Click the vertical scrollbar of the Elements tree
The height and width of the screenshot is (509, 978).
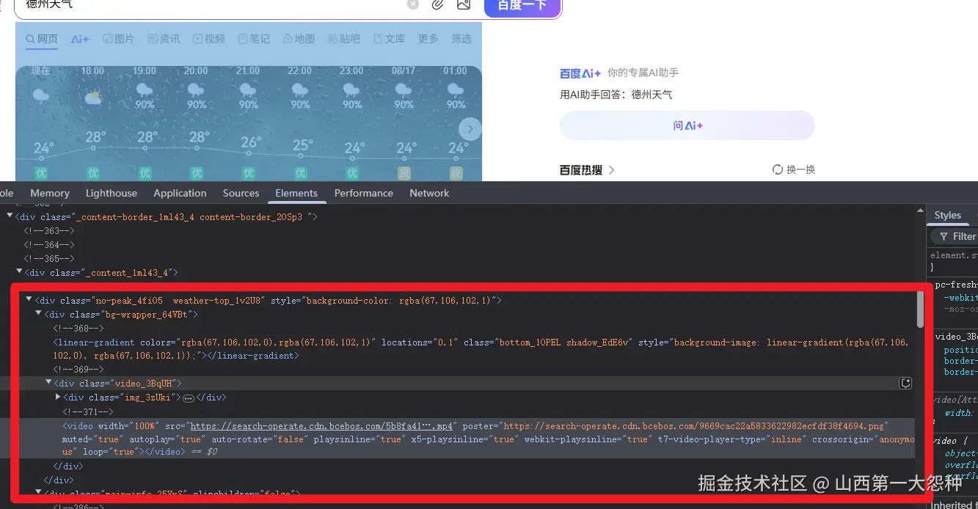[x=919, y=308]
